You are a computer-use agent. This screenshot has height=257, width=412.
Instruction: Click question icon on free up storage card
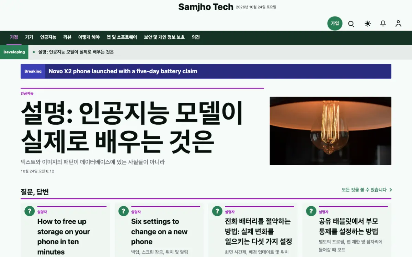click(30, 211)
